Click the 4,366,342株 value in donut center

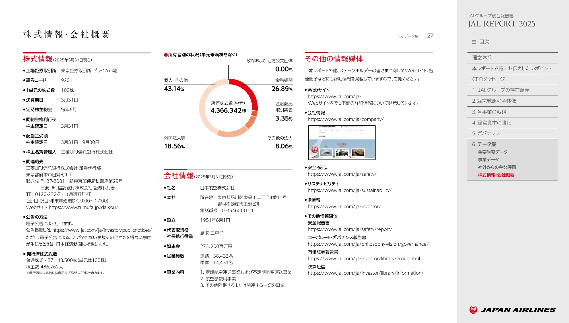228,110
